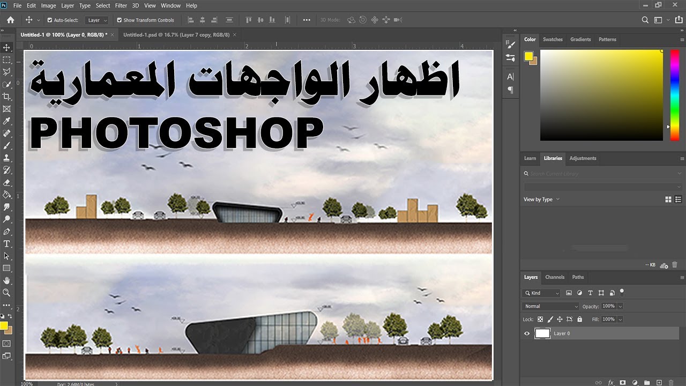Switch to Untitled-1.psd document tab
This screenshot has height=386, width=686.
(176, 34)
